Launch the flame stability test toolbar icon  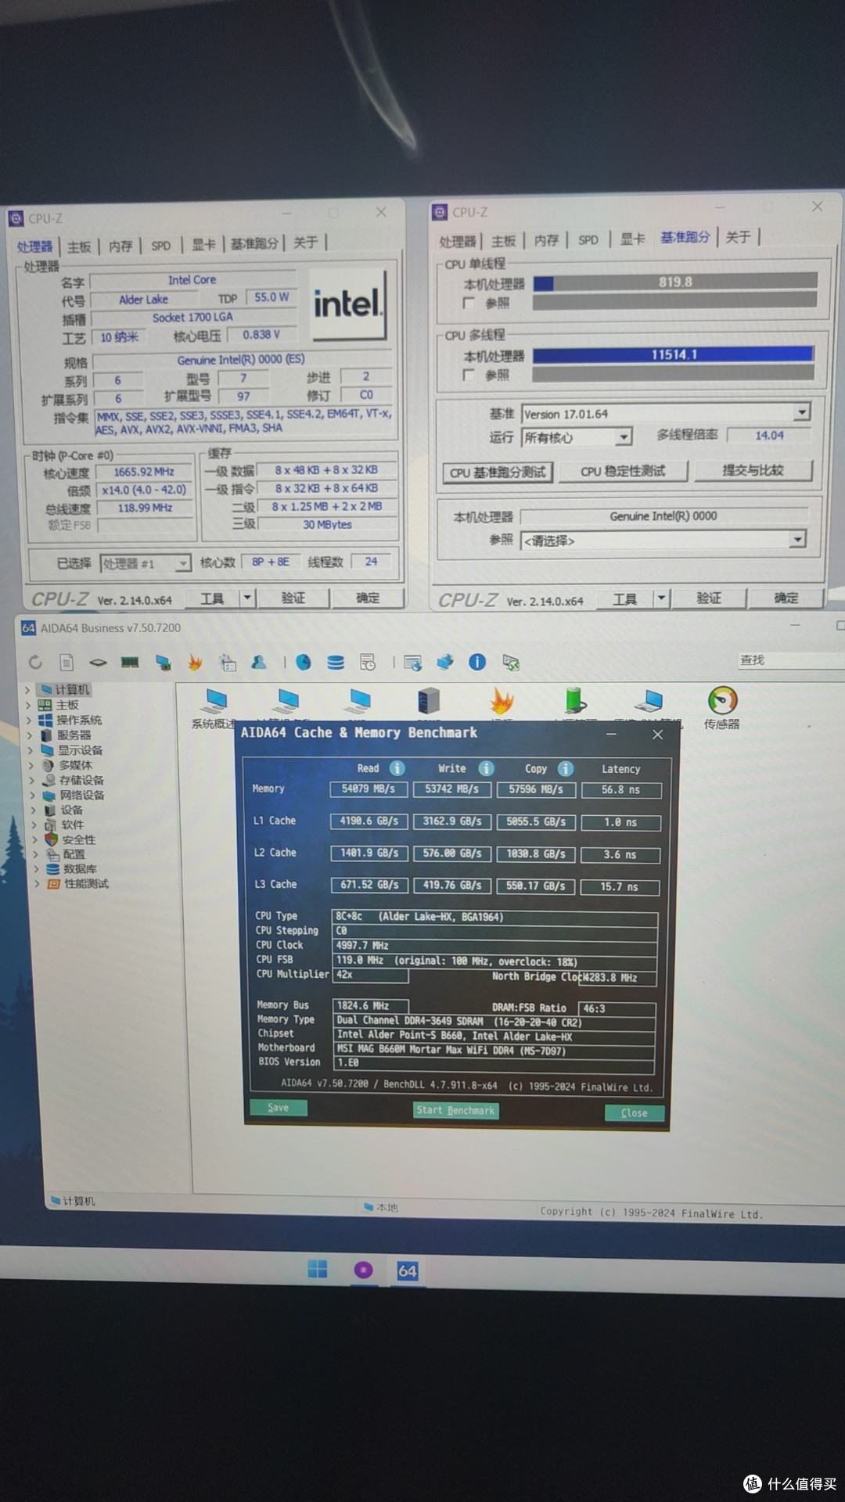point(195,663)
